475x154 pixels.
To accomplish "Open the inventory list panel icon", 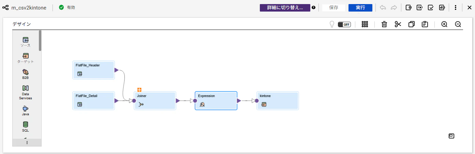I will pyautogui.click(x=442, y=7).
